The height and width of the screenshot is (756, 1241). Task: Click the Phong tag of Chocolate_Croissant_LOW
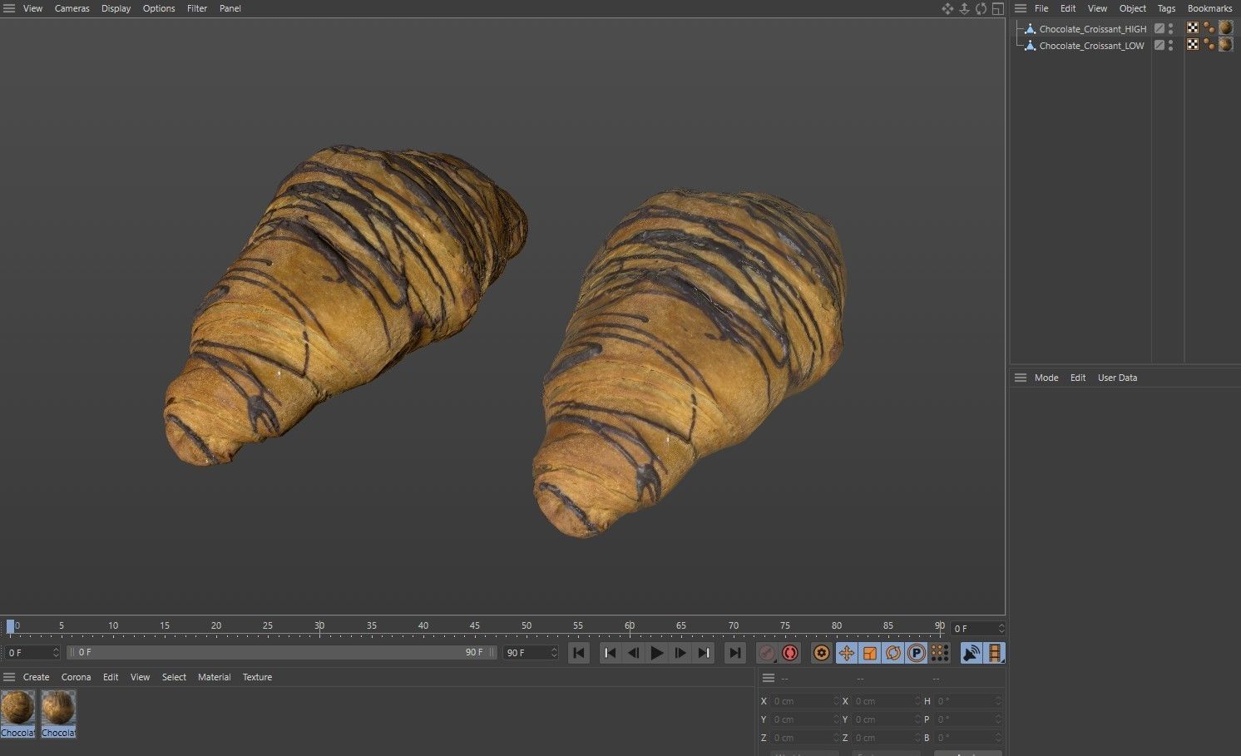1209,45
